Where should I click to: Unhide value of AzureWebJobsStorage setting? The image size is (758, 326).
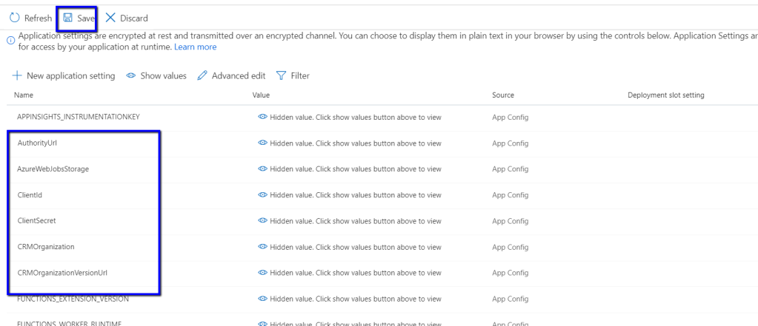pos(262,169)
